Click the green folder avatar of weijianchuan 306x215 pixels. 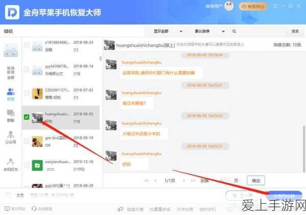37,165
